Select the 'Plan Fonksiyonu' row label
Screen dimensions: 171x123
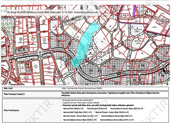click(x=12, y=110)
